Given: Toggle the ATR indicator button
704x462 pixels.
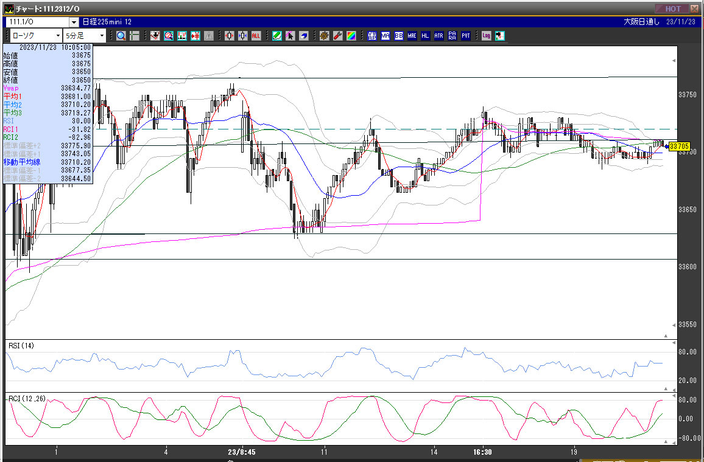Looking at the screenshot, I should pos(438,36).
